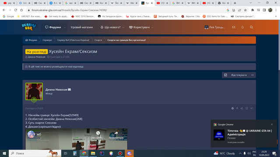Viewport: 280px width, 157px height.
Task: Open the browser home page icon
Action: 21,10
